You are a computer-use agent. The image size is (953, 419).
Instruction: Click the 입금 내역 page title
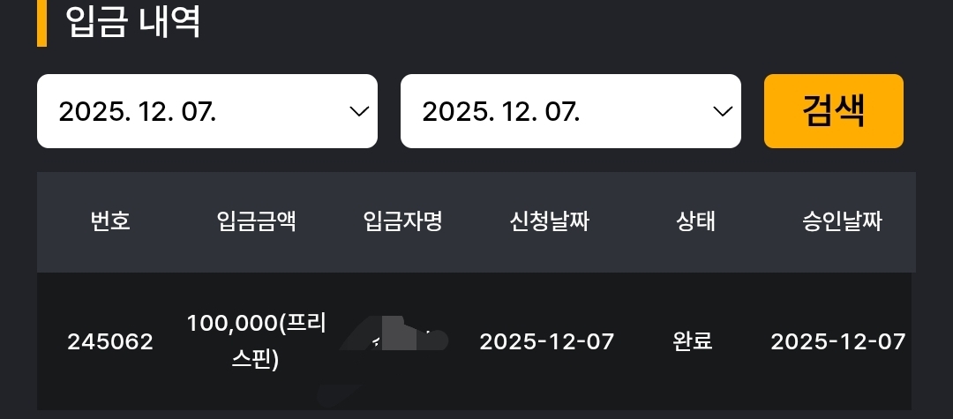(x=134, y=22)
